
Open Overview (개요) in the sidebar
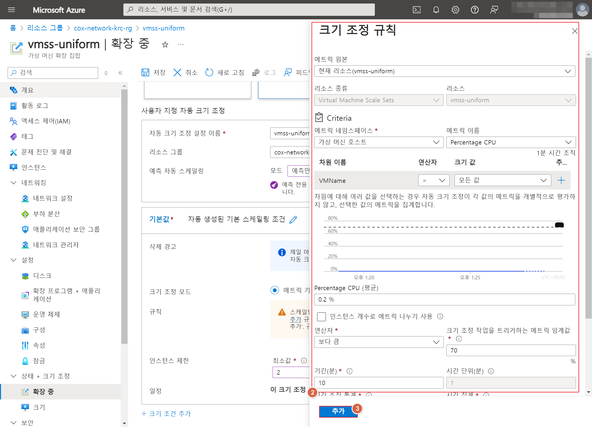(x=60, y=90)
